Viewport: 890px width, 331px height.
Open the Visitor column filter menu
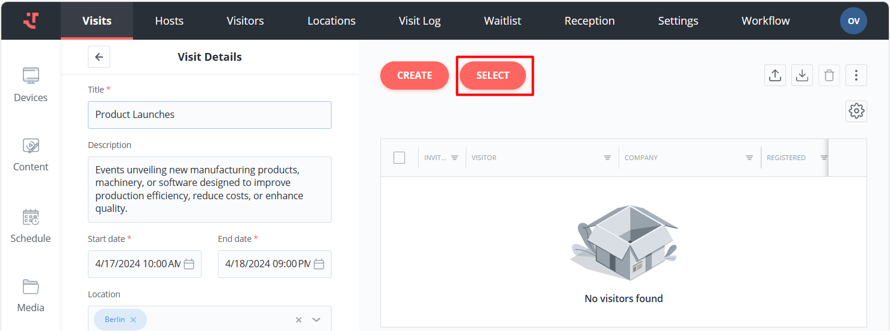click(x=608, y=158)
